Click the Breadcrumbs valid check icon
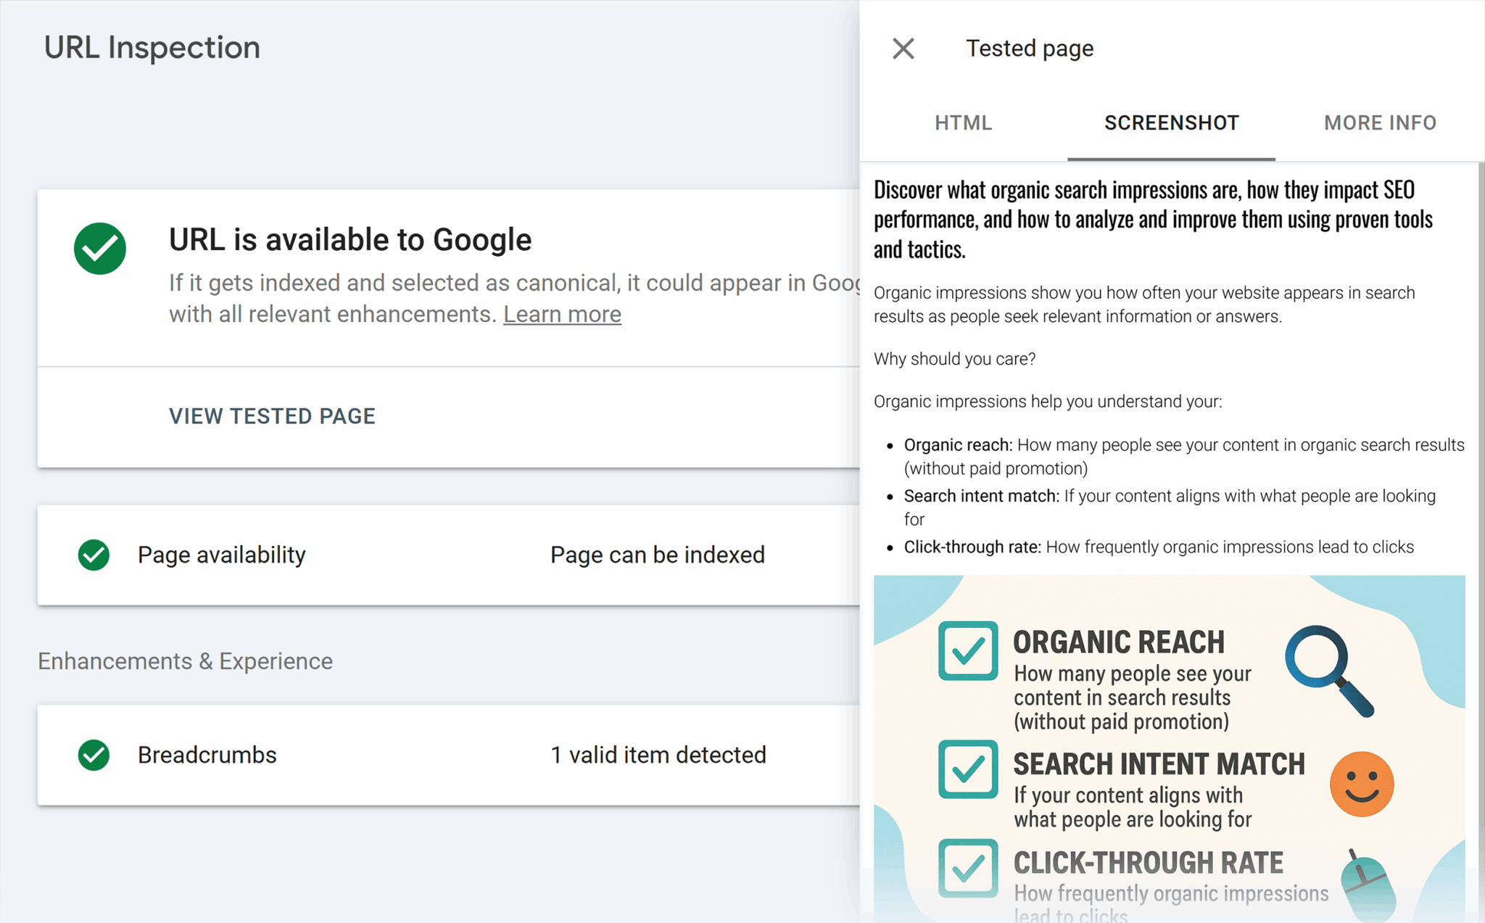The width and height of the screenshot is (1485, 923). tap(93, 755)
